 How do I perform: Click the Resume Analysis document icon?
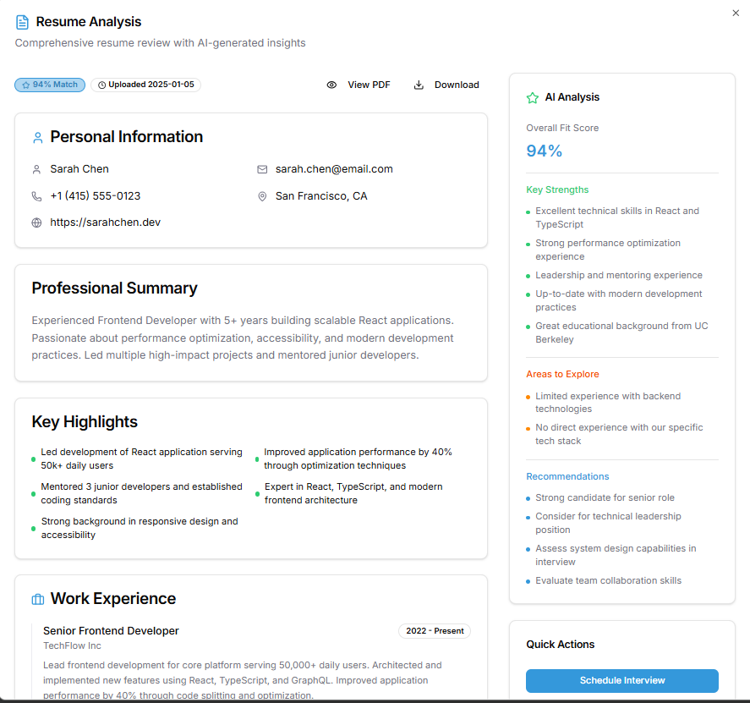[22, 22]
